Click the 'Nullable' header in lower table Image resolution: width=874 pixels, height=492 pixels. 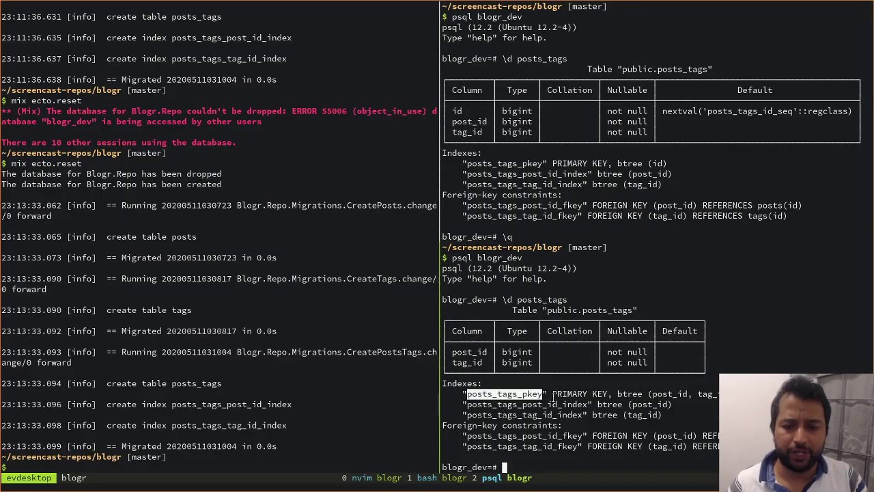(627, 331)
